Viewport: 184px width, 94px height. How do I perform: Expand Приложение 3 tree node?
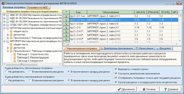click(8, 38)
